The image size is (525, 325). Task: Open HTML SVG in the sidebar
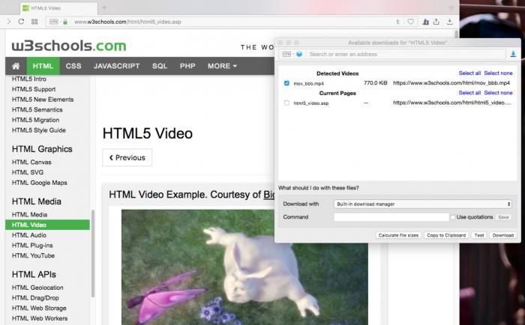point(28,172)
